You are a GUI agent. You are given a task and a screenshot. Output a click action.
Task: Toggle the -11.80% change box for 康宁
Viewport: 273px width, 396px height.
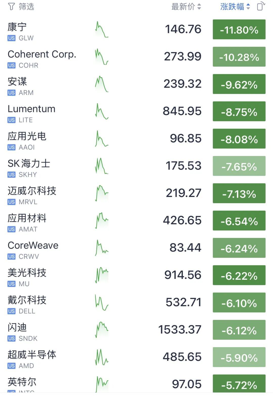[239, 29]
